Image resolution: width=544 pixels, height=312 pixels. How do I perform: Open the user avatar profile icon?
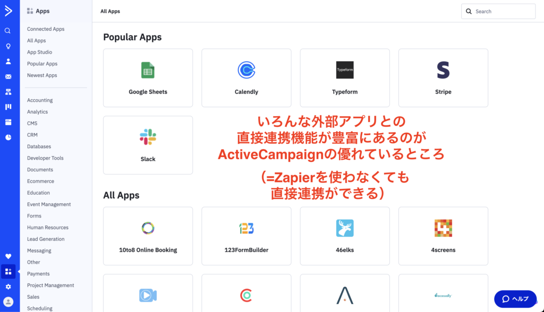[8, 301]
